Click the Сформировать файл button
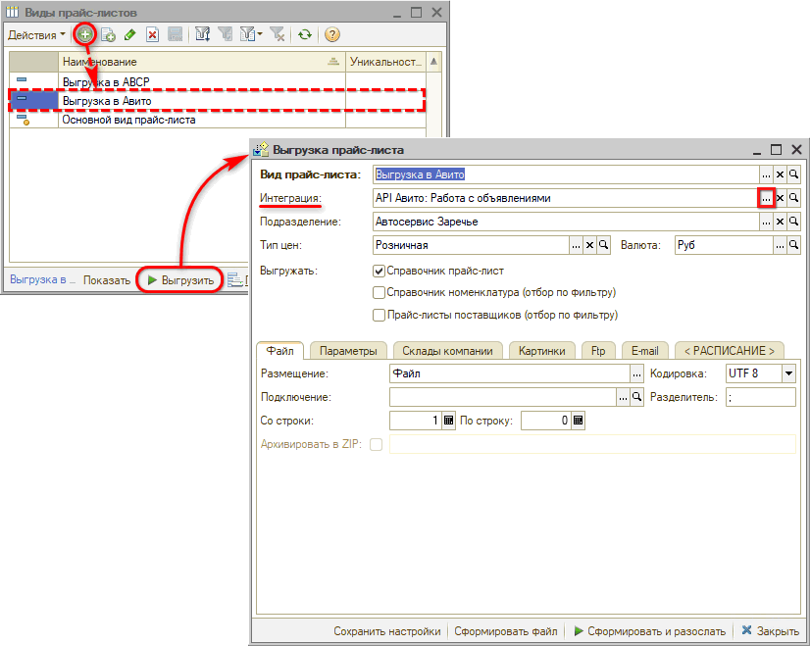 pyautogui.click(x=506, y=631)
